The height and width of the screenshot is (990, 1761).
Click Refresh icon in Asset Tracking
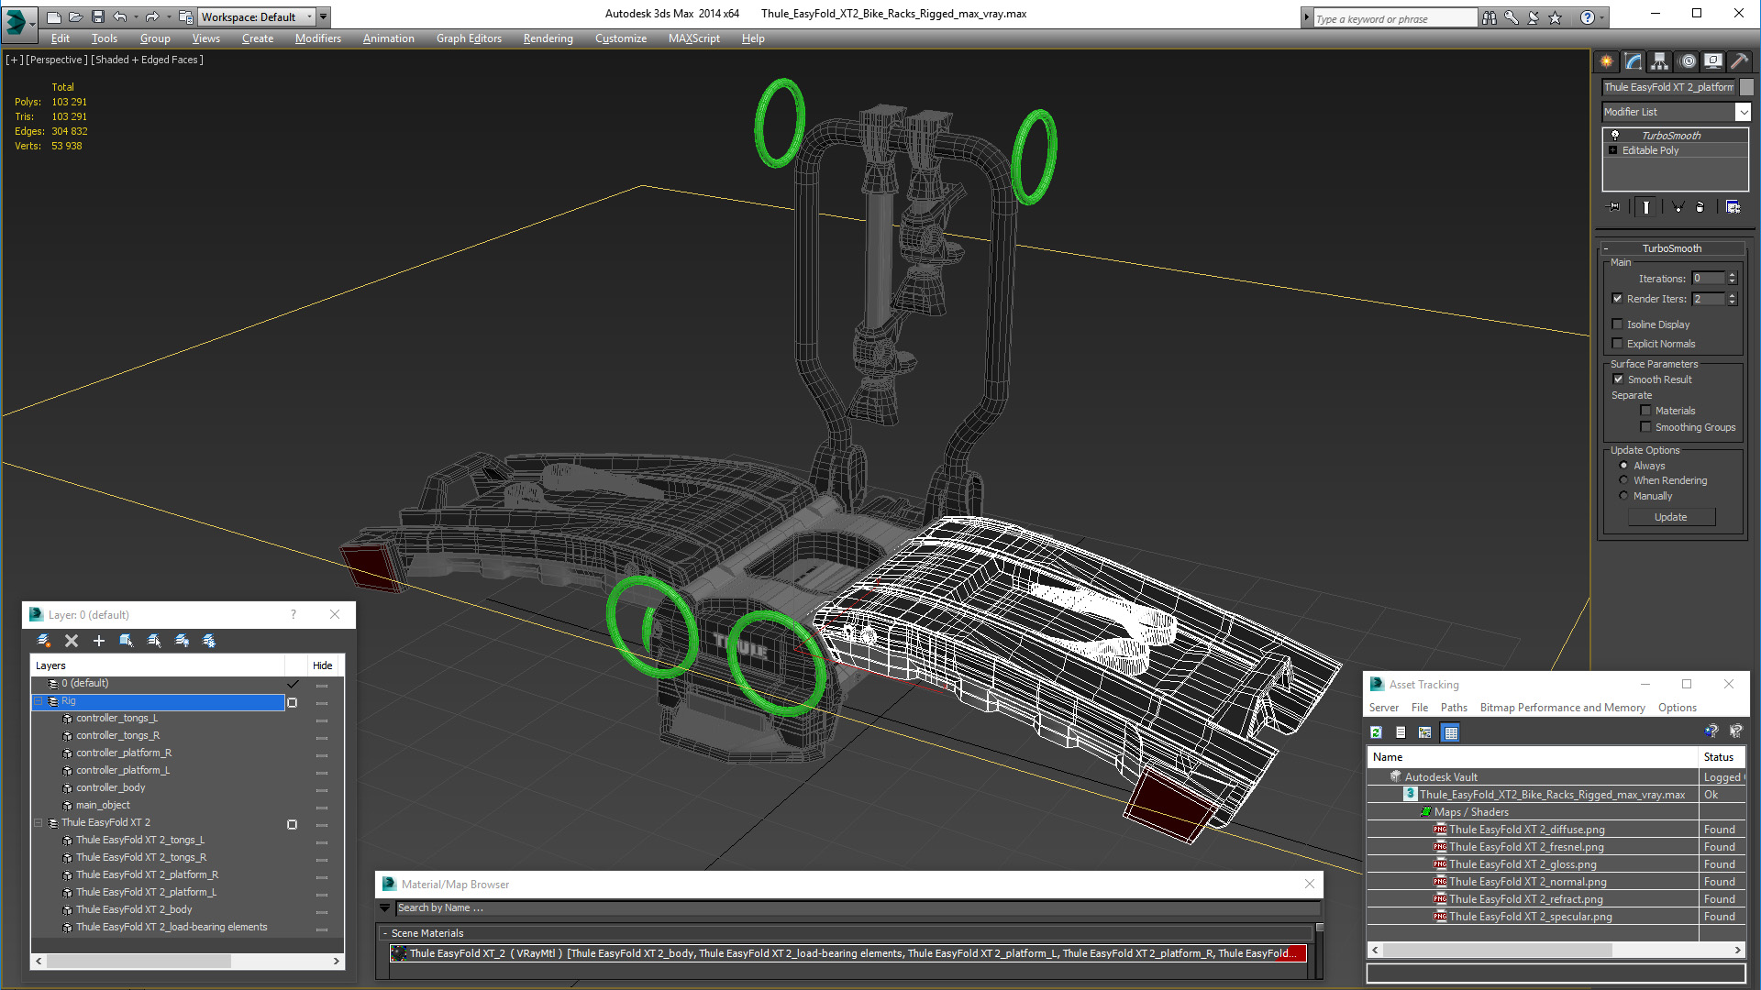pyautogui.click(x=1376, y=732)
